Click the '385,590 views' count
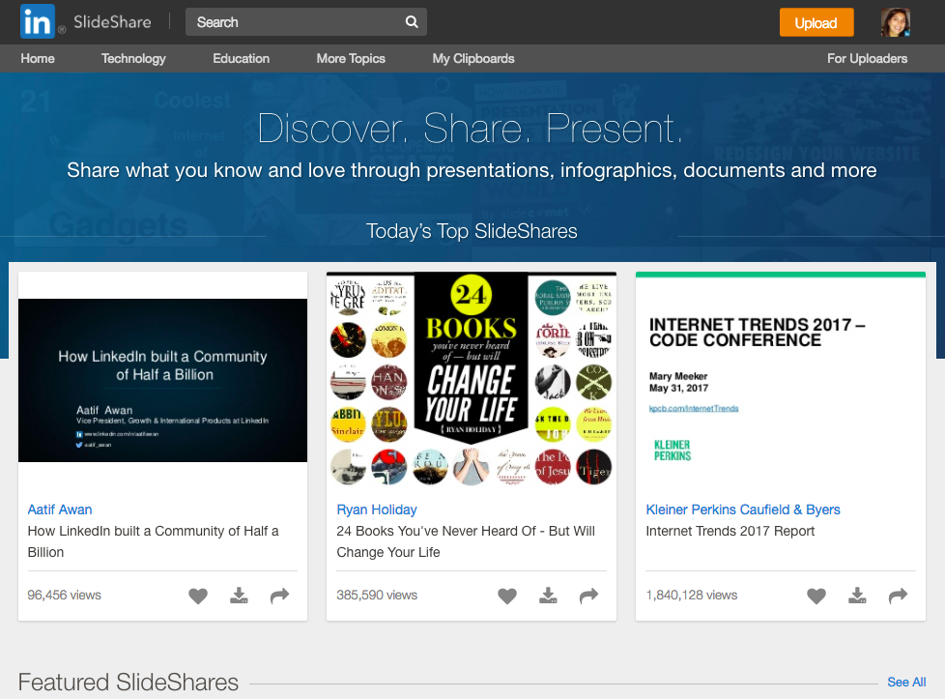This screenshot has height=699, width=945. 377,596
